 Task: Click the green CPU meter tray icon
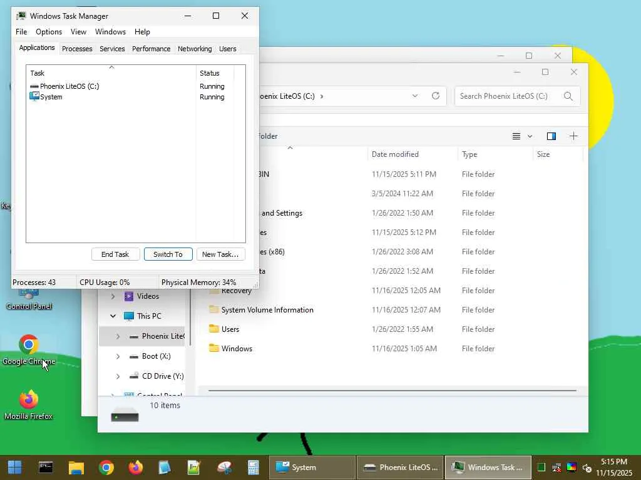pyautogui.click(x=541, y=467)
